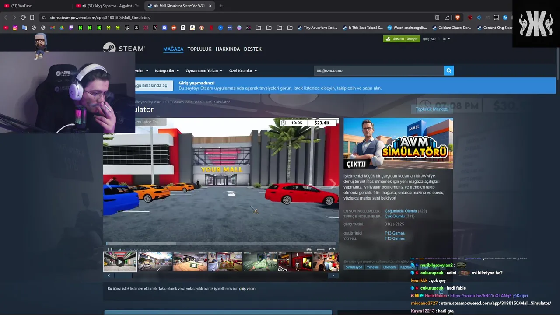This screenshot has width=560, height=315.
Task: Open the Mall Simulator breadcrumb link
Action: pos(218,102)
